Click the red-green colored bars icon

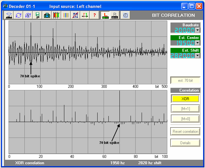pos(56,15)
